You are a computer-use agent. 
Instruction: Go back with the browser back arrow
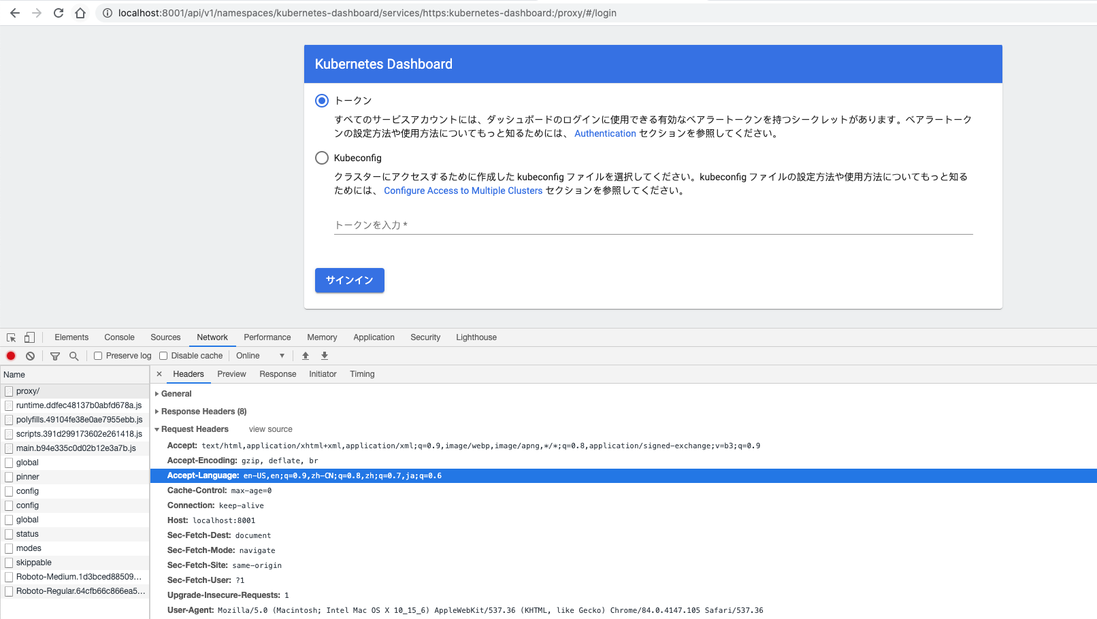[15, 13]
